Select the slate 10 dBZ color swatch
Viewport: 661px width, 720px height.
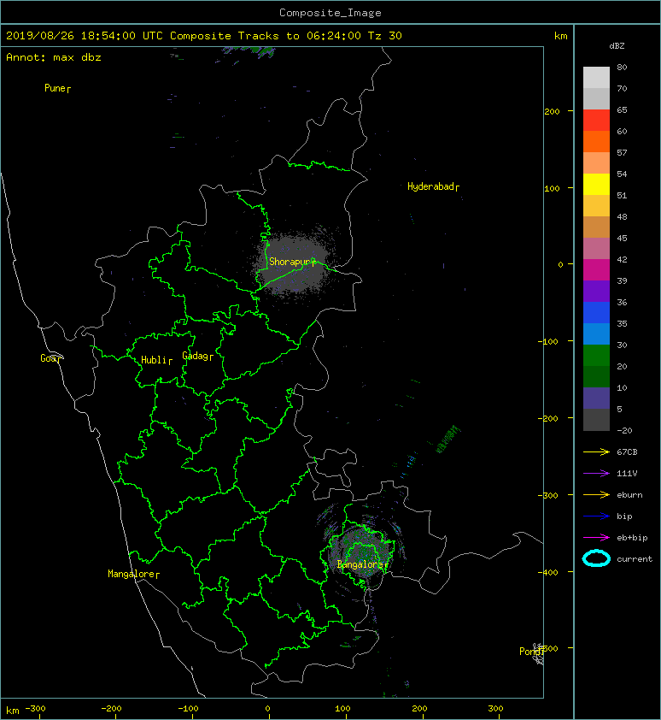(x=596, y=398)
